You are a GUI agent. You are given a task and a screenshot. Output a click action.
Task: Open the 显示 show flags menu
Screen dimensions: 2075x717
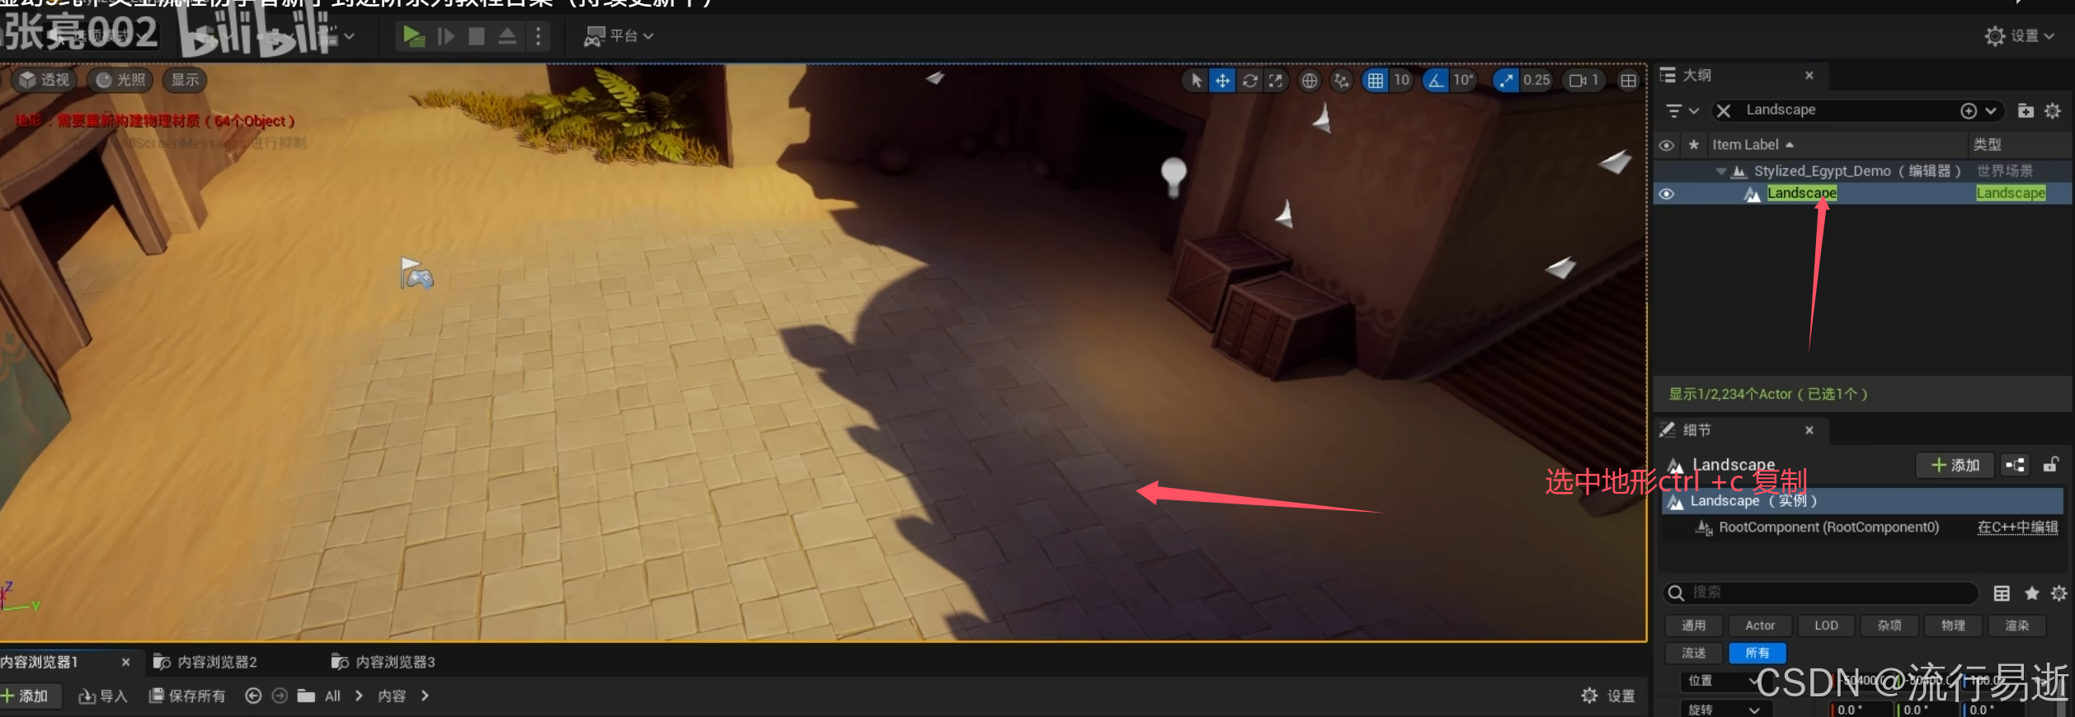tap(185, 80)
